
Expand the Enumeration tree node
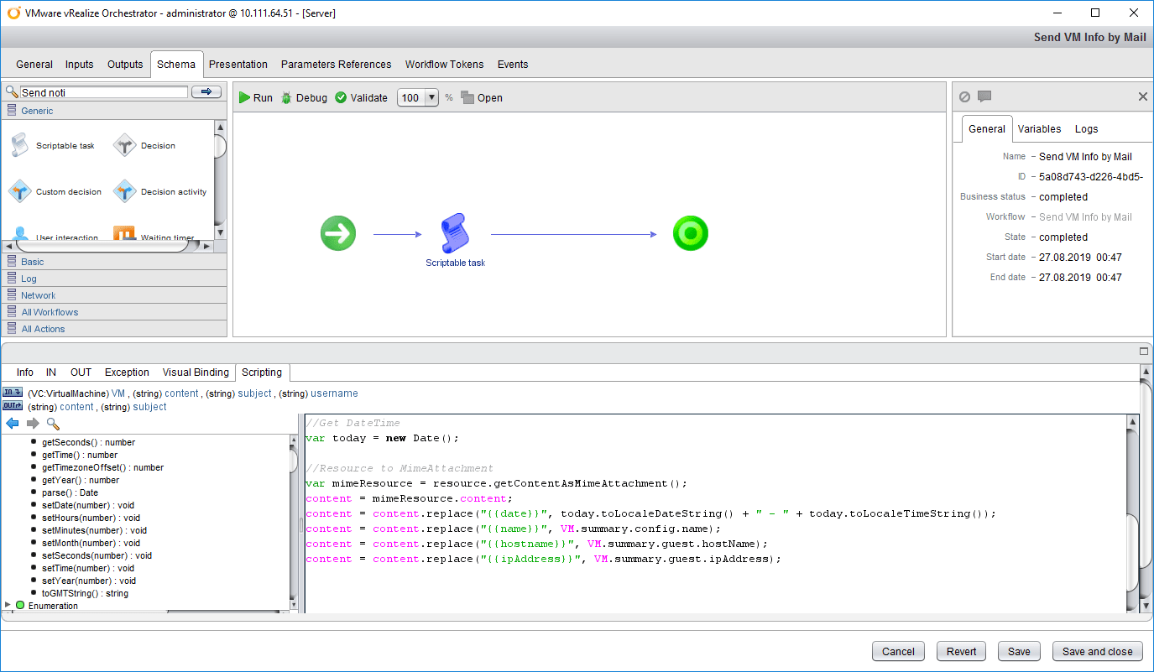[8, 605]
